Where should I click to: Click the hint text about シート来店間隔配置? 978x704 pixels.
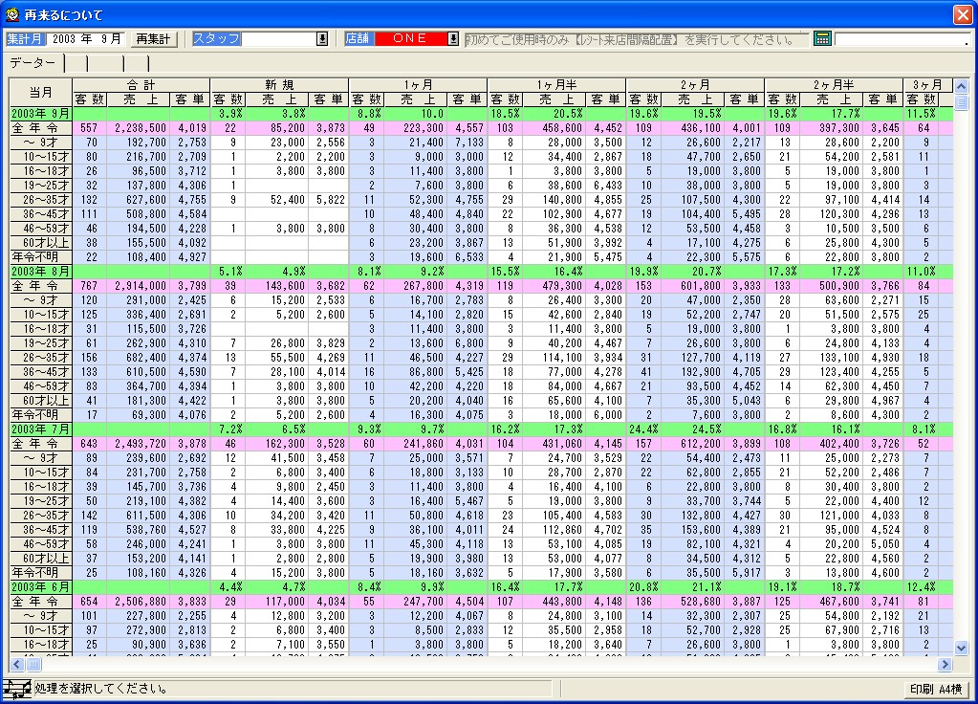[x=630, y=39]
